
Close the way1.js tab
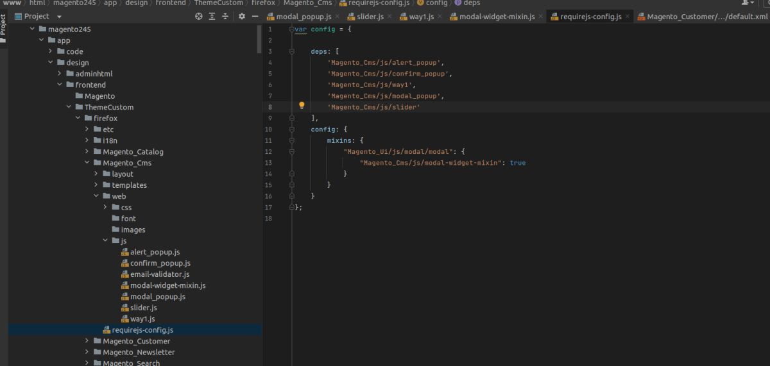pyautogui.click(x=440, y=17)
